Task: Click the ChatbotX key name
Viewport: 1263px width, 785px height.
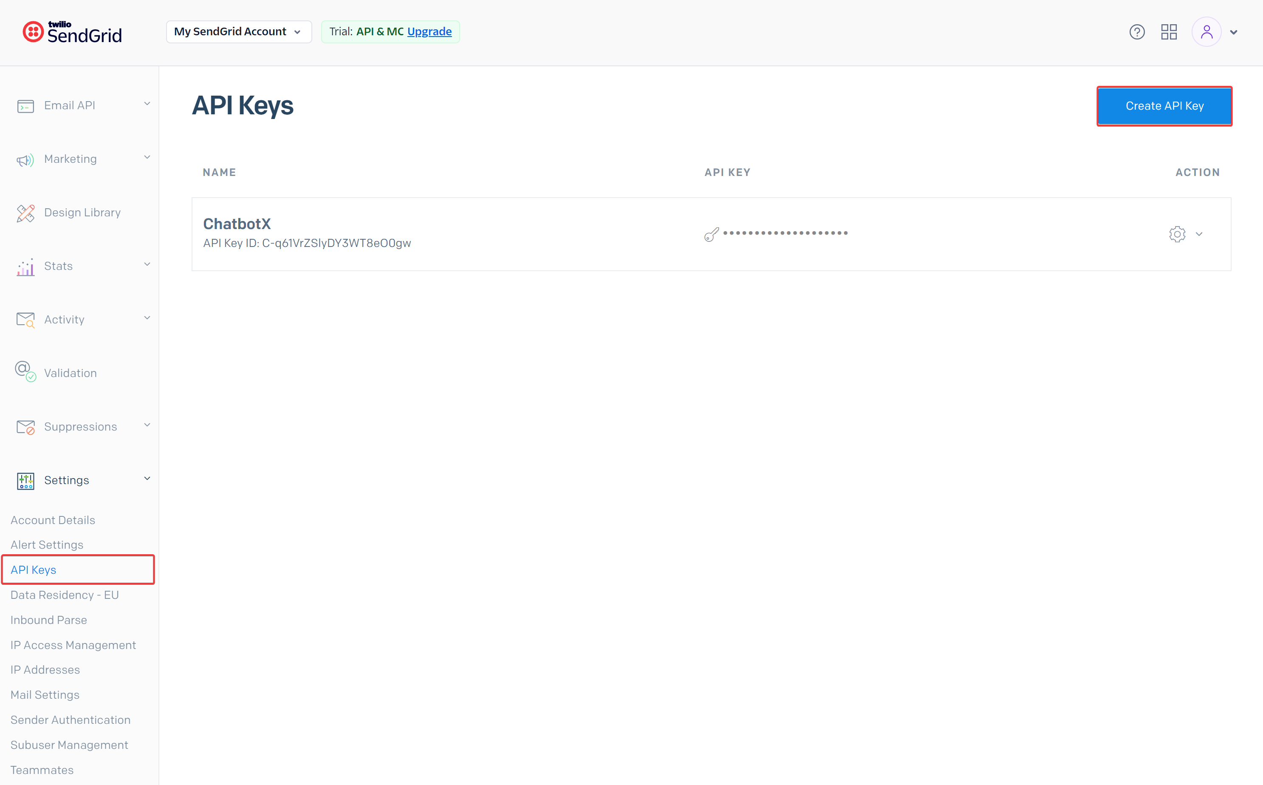Action: tap(237, 224)
